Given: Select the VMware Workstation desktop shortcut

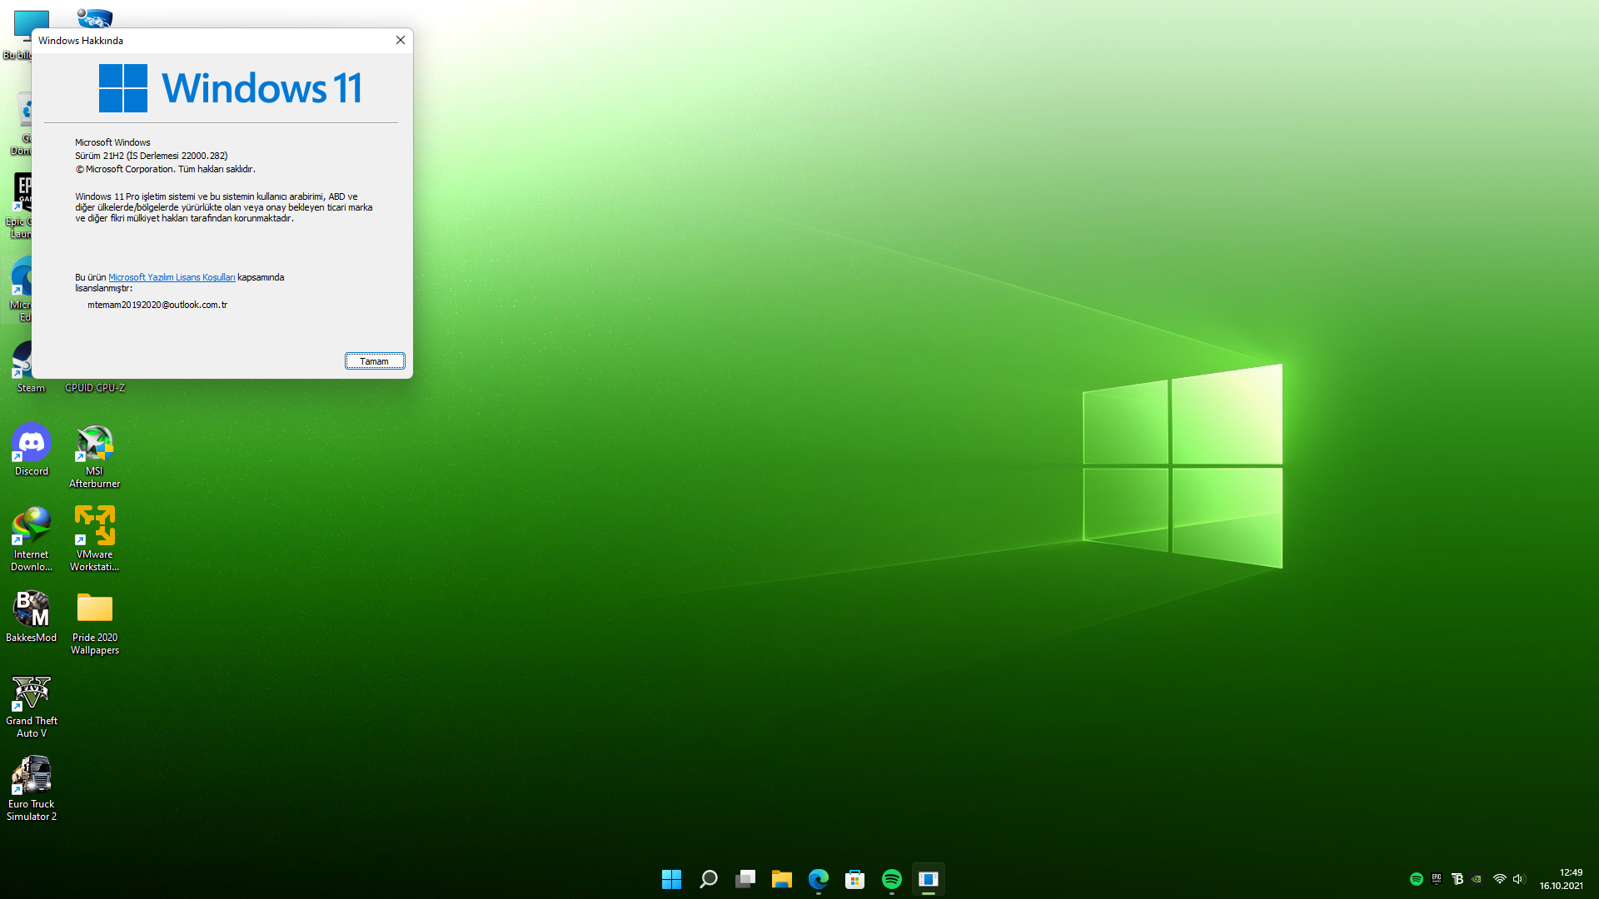Looking at the screenshot, I should pos(94,537).
